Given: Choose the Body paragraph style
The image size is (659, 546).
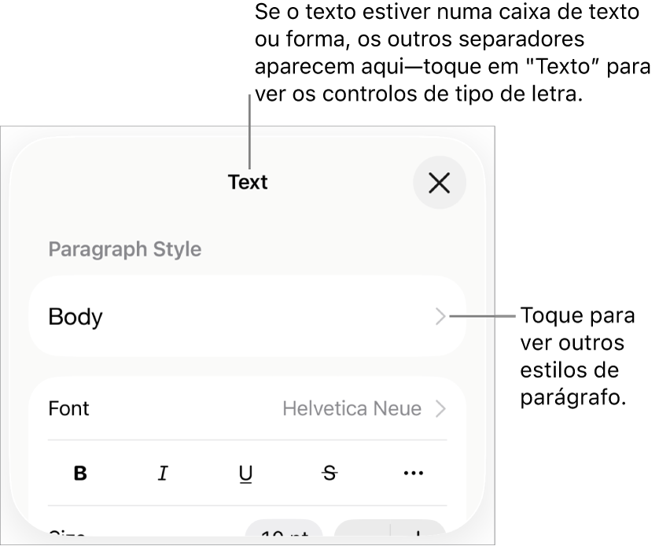Looking at the screenshot, I should (x=76, y=316).
